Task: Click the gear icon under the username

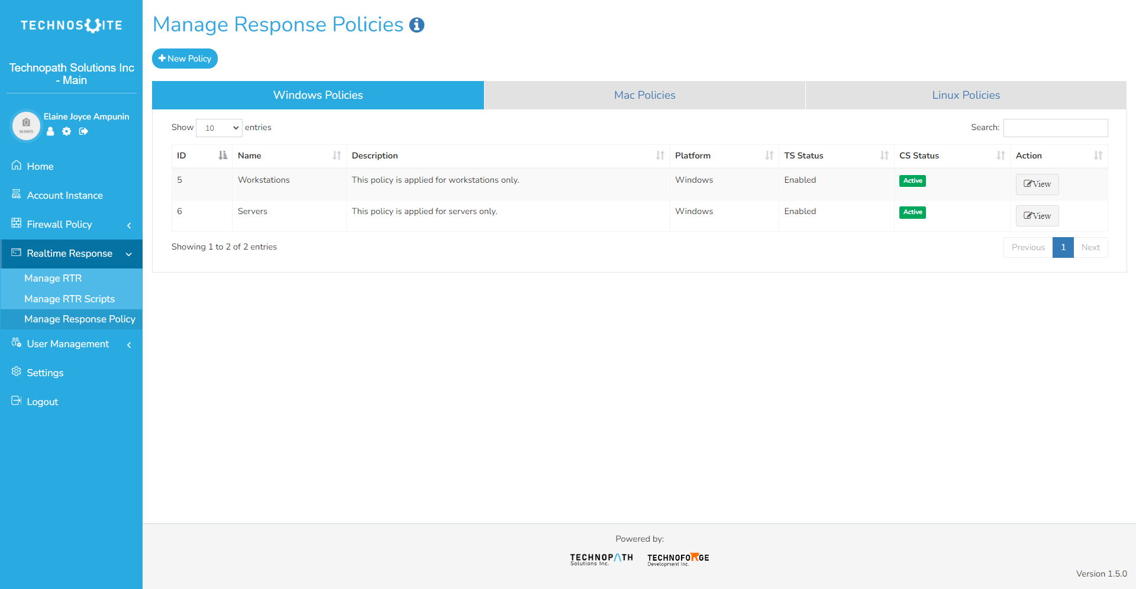Action: tap(67, 131)
